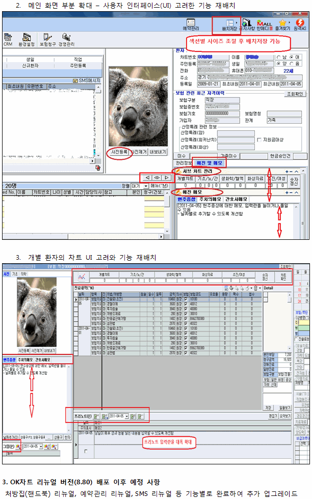
Task: Click the trash icon above 진료내역 table
Action: [x=255, y=288]
